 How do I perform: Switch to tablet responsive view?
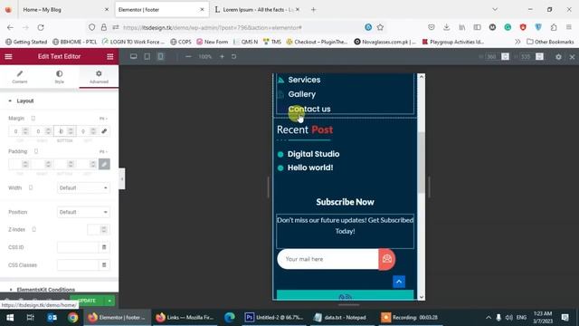pyautogui.click(x=147, y=56)
